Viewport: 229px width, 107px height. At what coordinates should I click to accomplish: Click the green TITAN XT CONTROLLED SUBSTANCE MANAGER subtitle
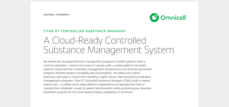84,31
